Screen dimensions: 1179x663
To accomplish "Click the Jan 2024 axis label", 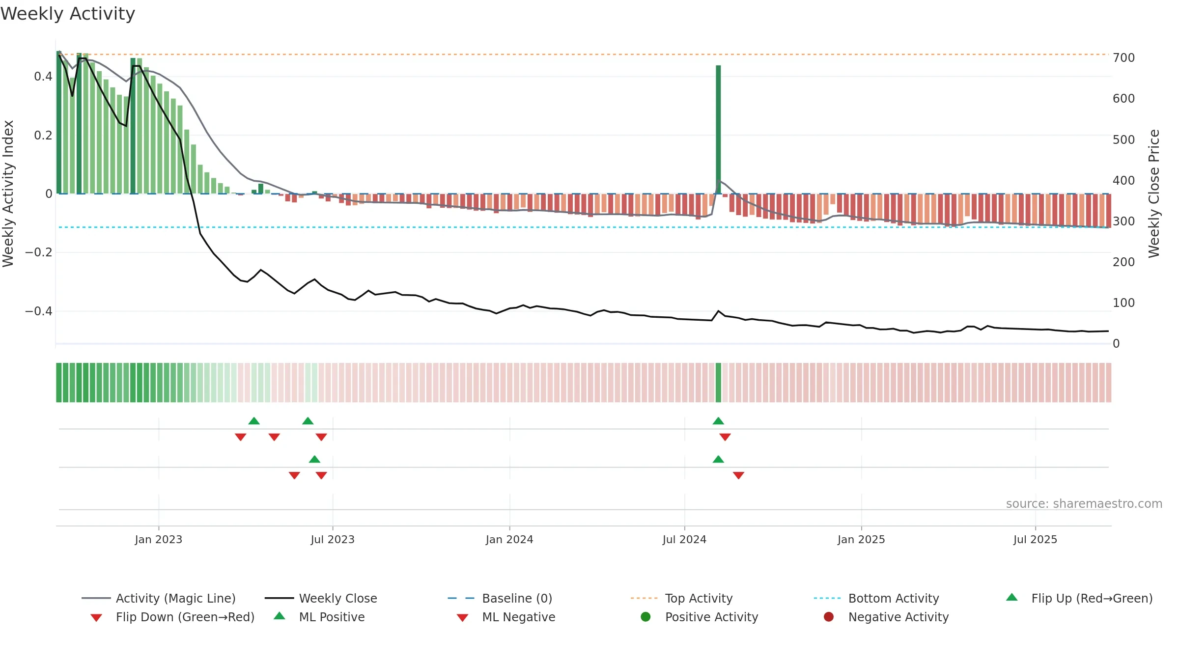I will click(x=509, y=539).
